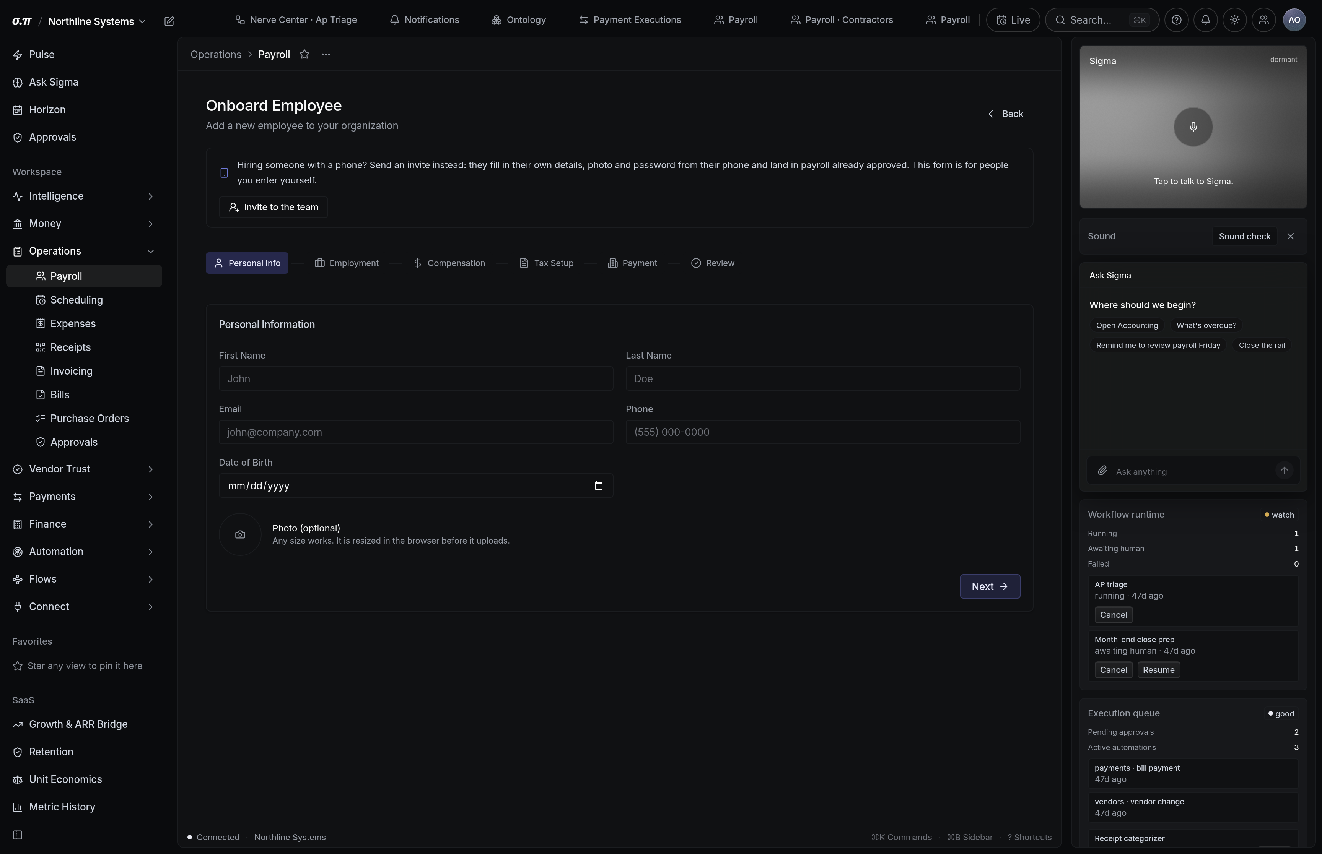Click the Next button

coord(990,587)
